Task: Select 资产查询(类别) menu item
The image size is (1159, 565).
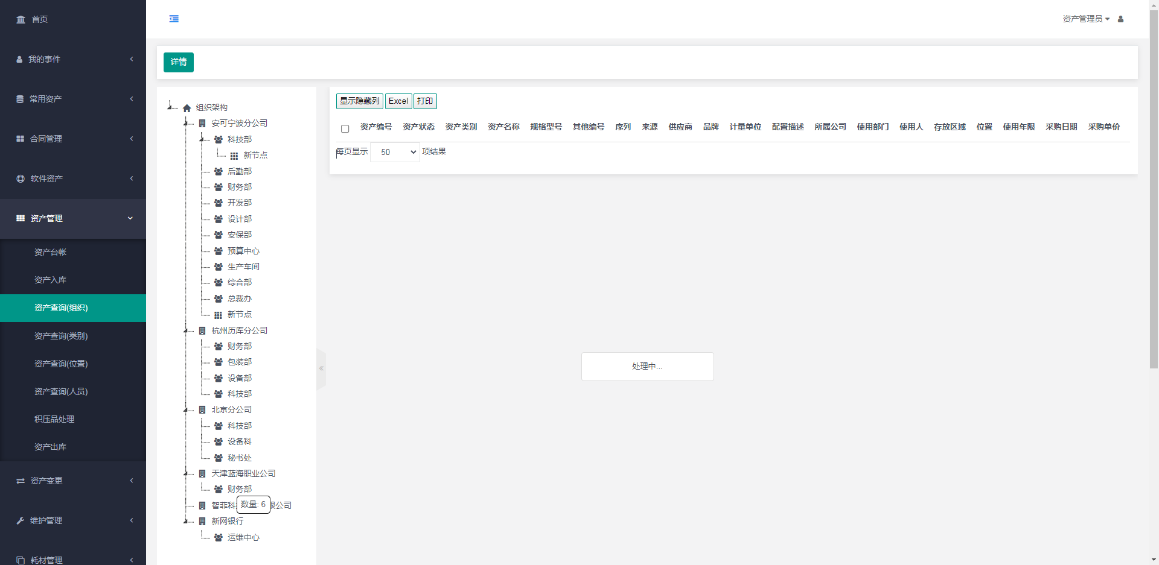Action: click(61, 336)
